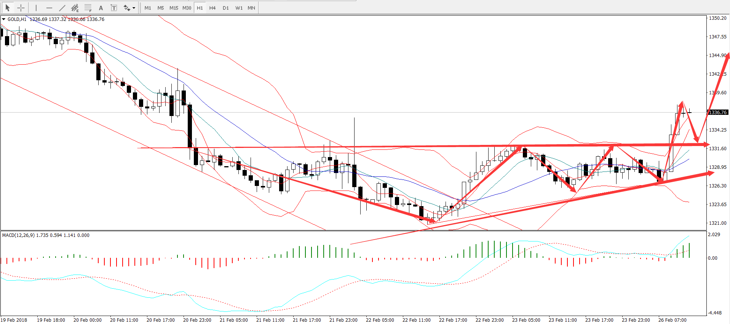The image size is (730, 324).
Task: Toggle the H1 timeframe button
Action: [200, 8]
